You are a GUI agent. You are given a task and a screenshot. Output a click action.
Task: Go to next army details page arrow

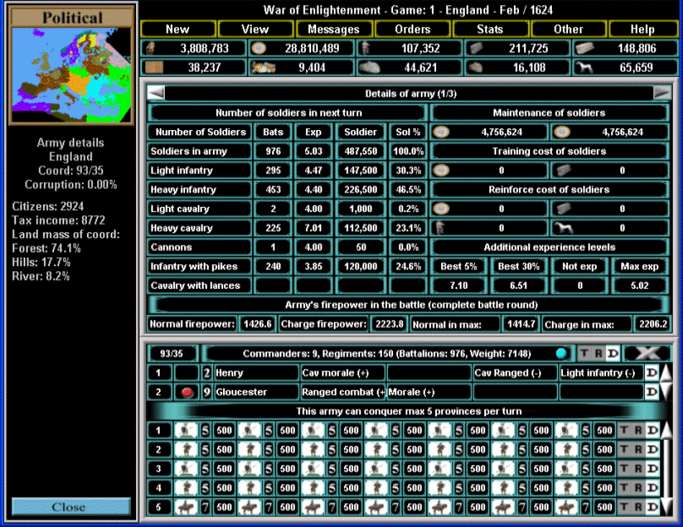pos(661,93)
